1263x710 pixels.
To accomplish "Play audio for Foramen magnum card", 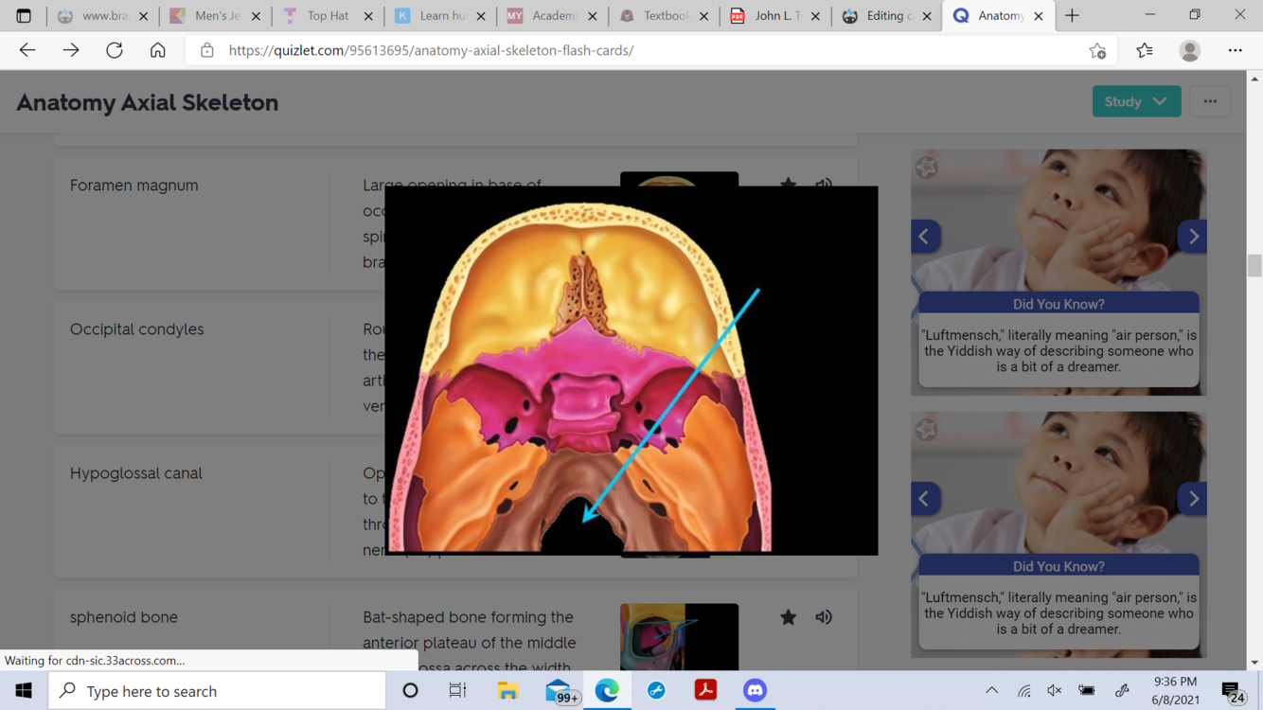I will pos(824,185).
